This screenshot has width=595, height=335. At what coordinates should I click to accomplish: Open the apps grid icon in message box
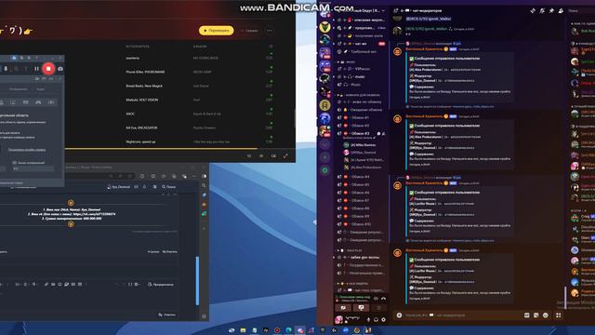point(558,315)
